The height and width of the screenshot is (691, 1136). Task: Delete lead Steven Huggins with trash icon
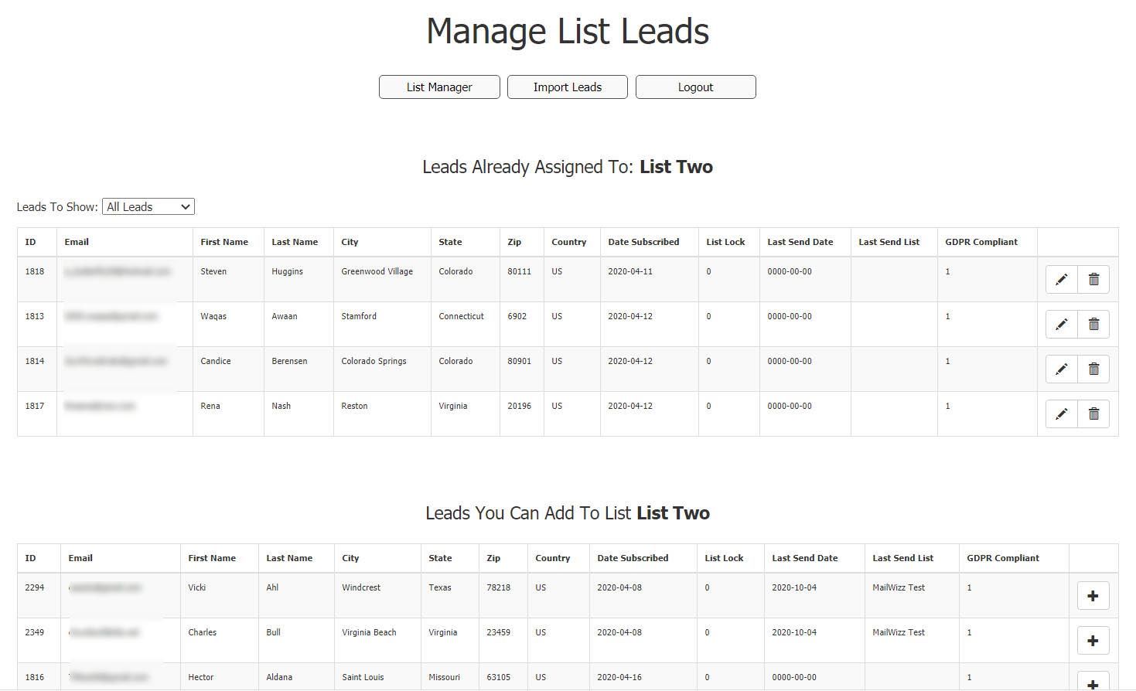(1093, 280)
